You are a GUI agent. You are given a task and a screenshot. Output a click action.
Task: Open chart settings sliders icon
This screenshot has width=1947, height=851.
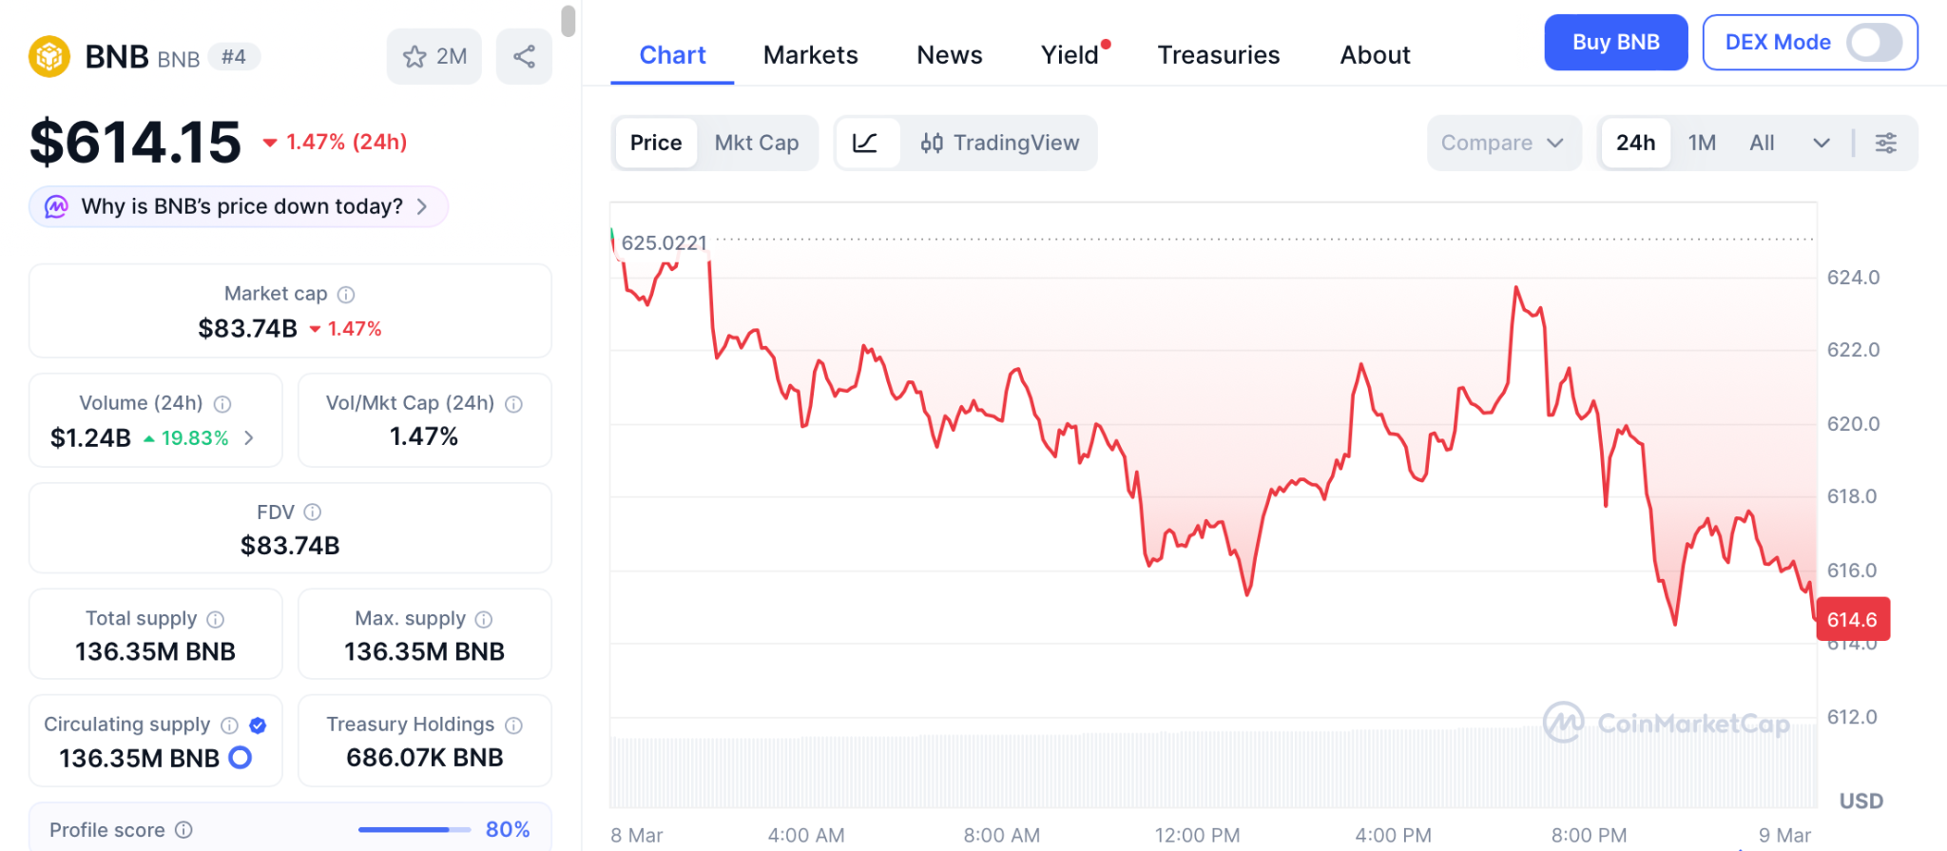1885,143
